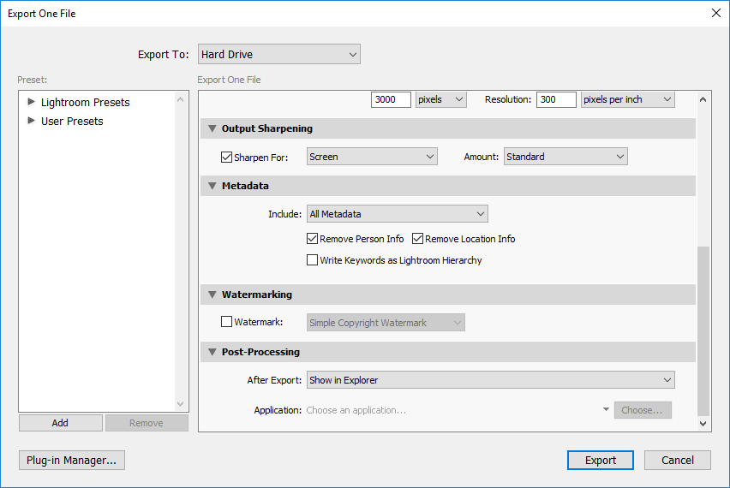Collapse the Output Sharpening section triangle

pyautogui.click(x=211, y=128)
